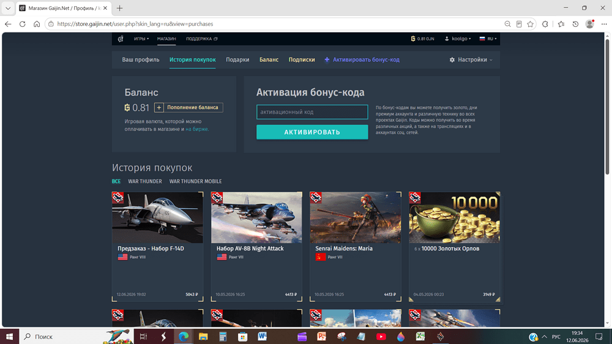Open Windows Start menu
This screenshot has height=344, width=612.
coord(9,336)
